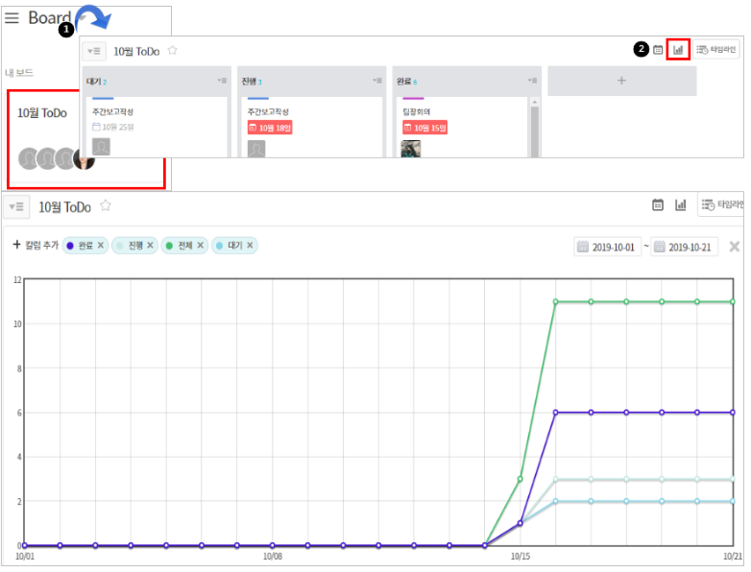751x572 pixels.
Task: Open the Board hamburger menu
Action: pyautogui.click(x=12, y=17)
